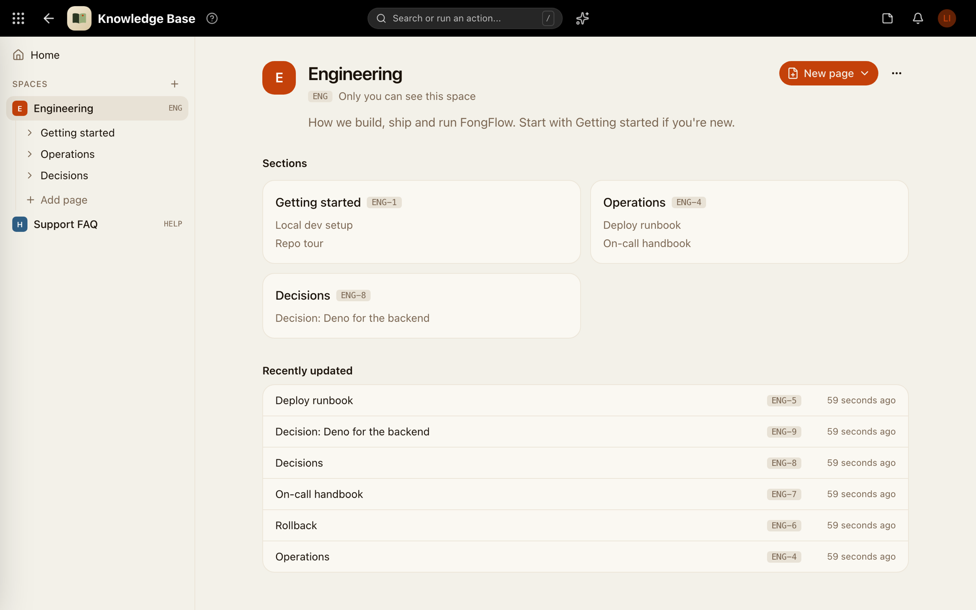976x610 pixels.
Task: Click the ENG tag under Engineering title
Action: tap(320, 96)
